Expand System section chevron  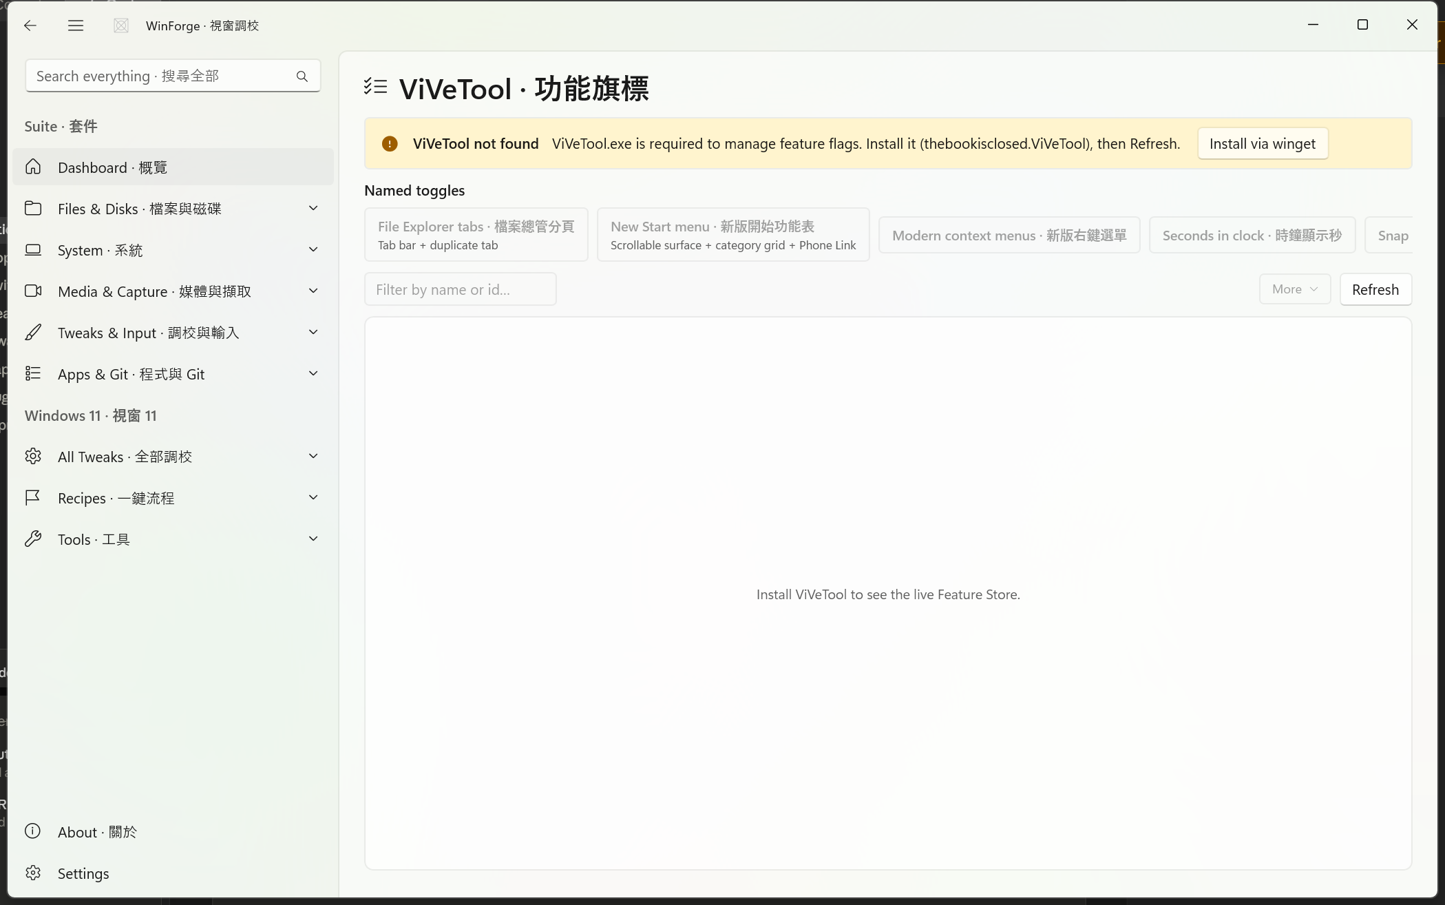coord(313,249)
